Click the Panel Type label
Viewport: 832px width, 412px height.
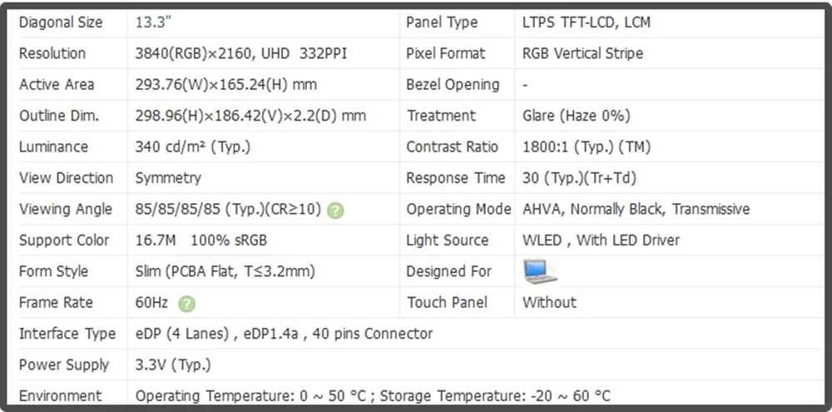tap(442, 22)
